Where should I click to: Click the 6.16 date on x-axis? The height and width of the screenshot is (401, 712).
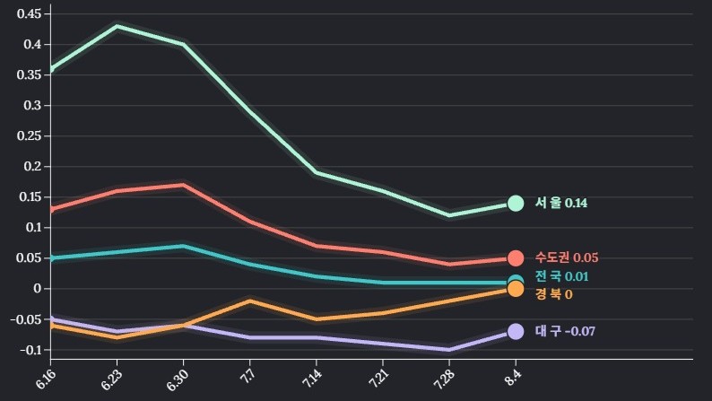point(46,378)
